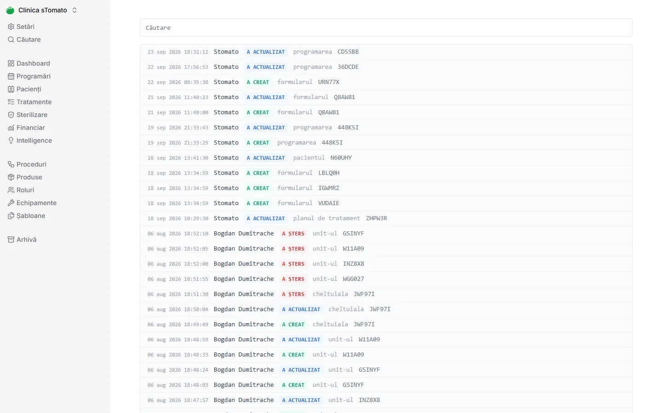Click the green tomato clinic logo
This screenshot has width=662, height=413.
tap(10, 10)
